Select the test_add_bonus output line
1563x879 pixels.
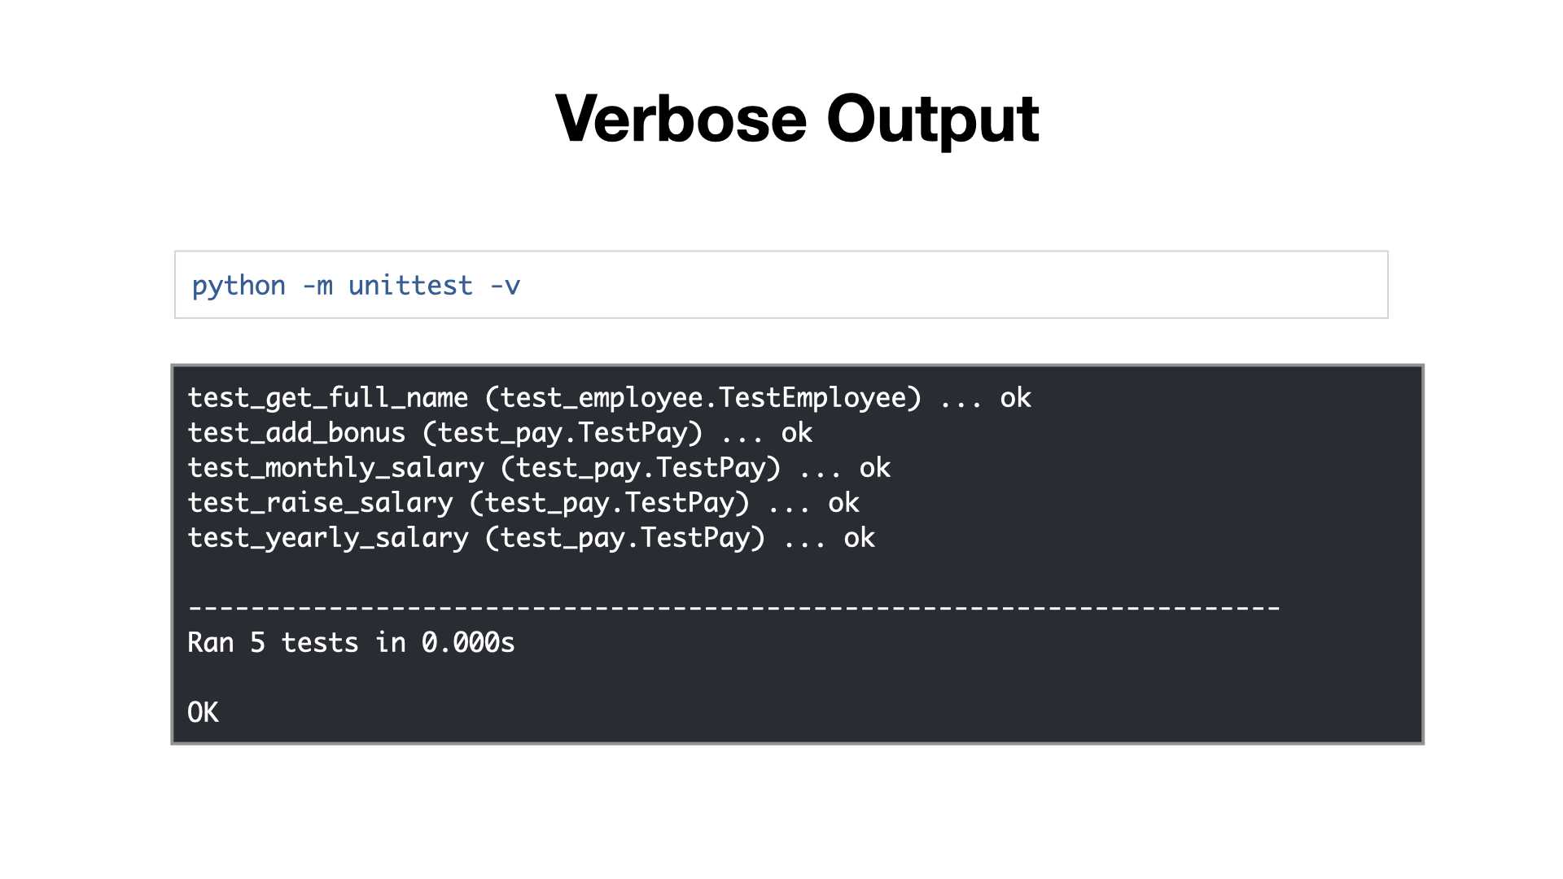coord(500,433)
